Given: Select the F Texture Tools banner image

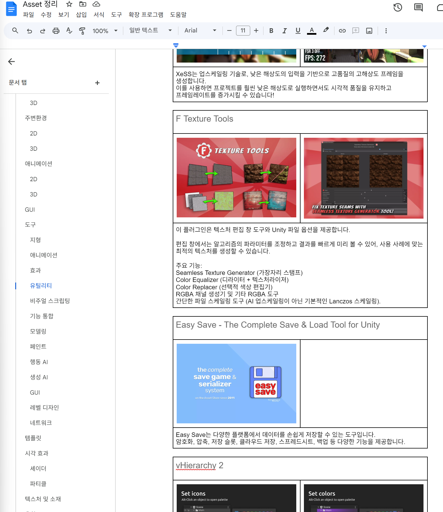Looking at the screenshot, I should [x=236, y=178].
